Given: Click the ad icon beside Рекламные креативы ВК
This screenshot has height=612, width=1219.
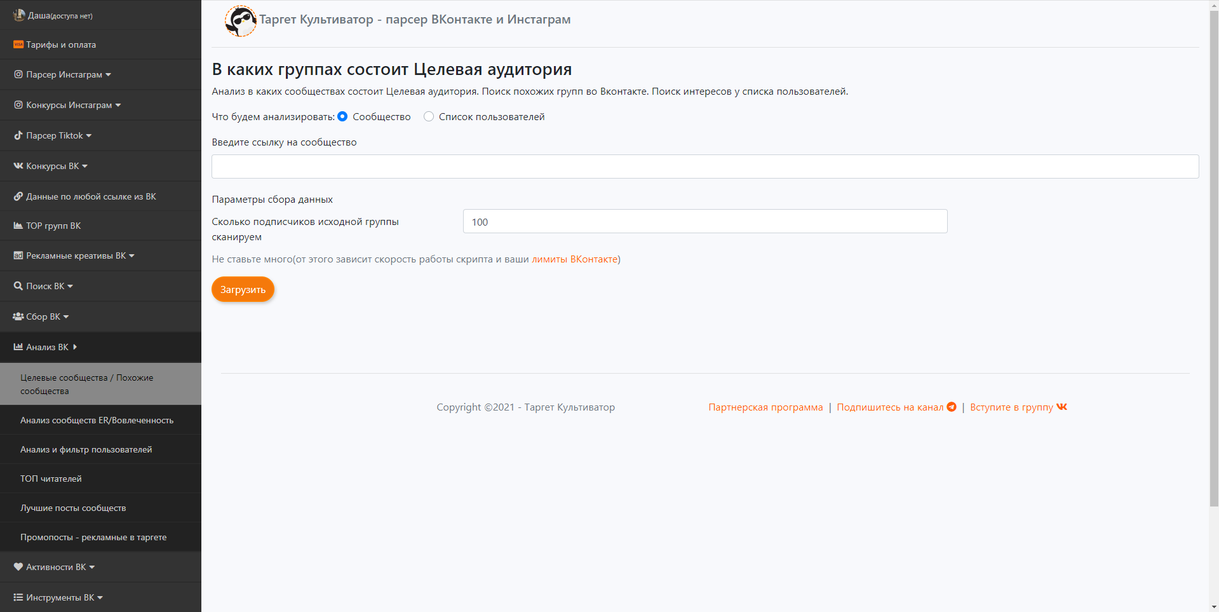Looking at the screenshot, I should (x=18, y=255).
